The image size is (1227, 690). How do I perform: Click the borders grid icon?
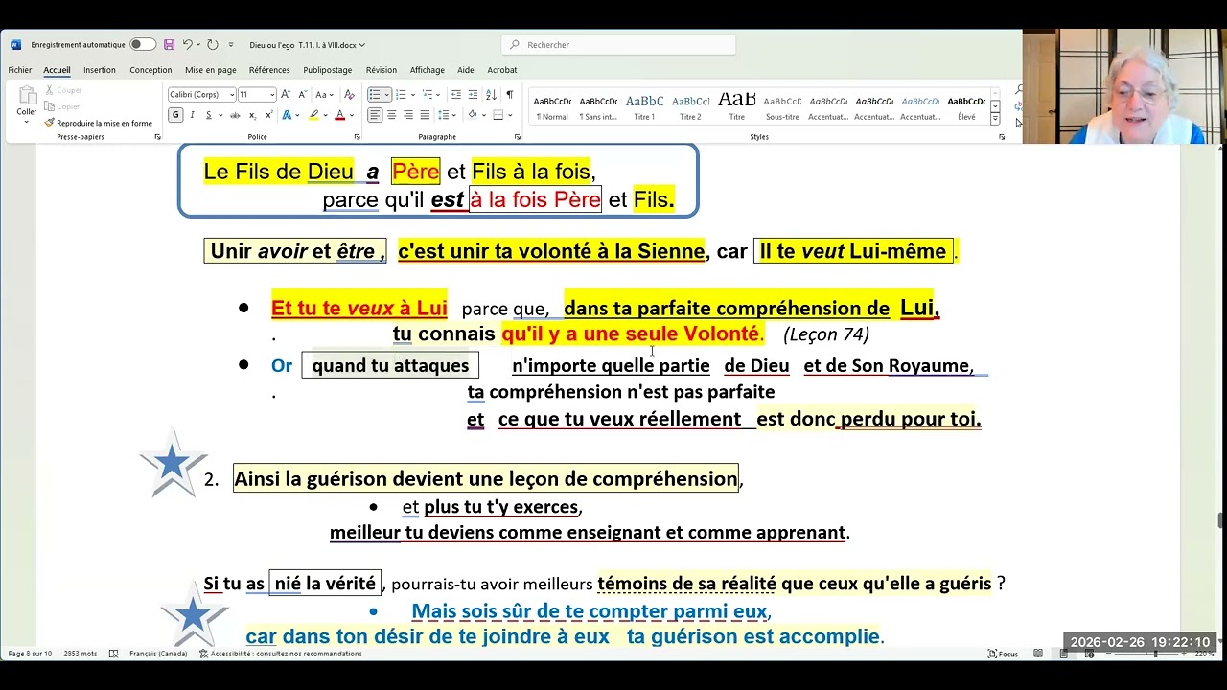[x=498, y=115]
